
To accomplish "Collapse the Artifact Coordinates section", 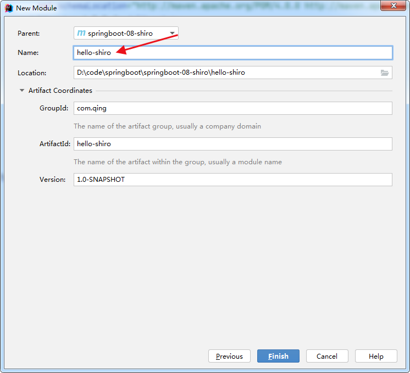I will (22, 91).
